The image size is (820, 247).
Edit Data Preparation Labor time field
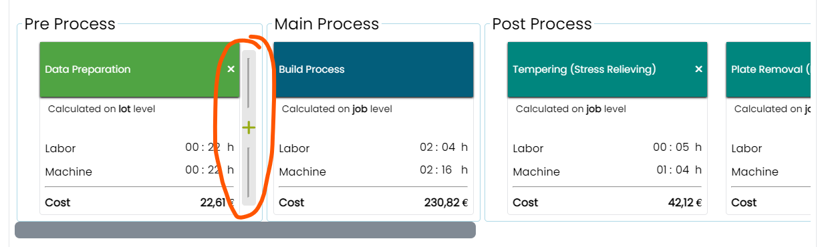click(x=209, y=148)
